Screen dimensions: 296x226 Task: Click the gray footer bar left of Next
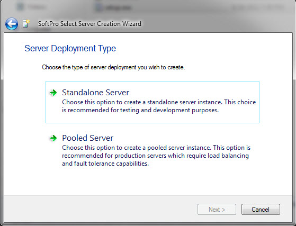pyautogui.click(x=101, y=209)
